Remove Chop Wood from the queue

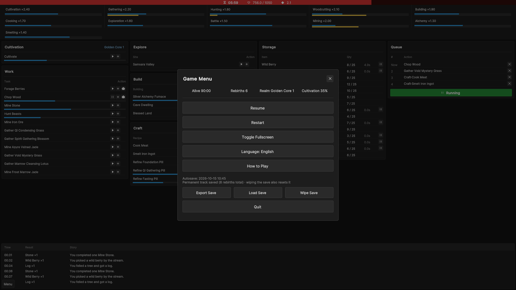[509, 64]
